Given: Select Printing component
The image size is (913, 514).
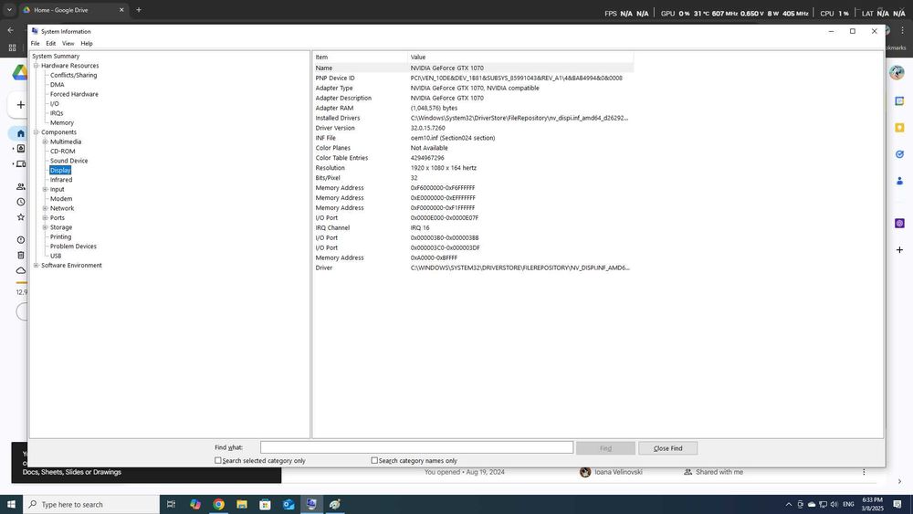Looking at the screenshot, I should pos(60,237).
